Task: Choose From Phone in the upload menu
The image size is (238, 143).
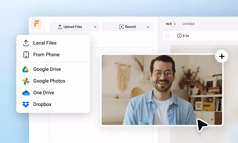Action: pyautogui.click(x=53, y=55)
